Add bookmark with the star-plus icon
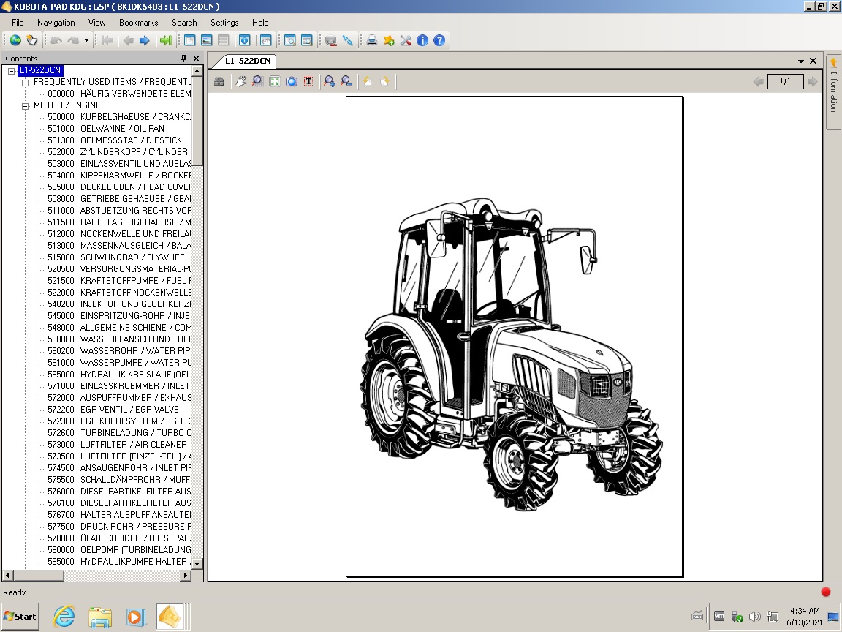This screenshot has width=842, height=632. (x=389, y=40)
